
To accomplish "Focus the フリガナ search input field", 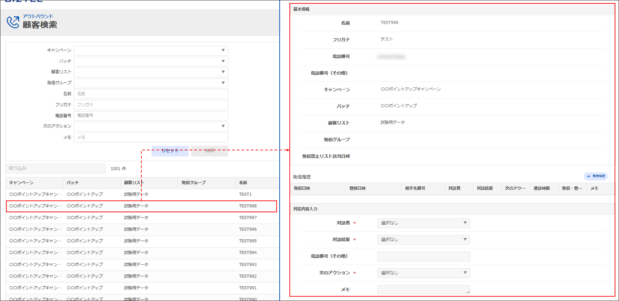I will [151, 105].
